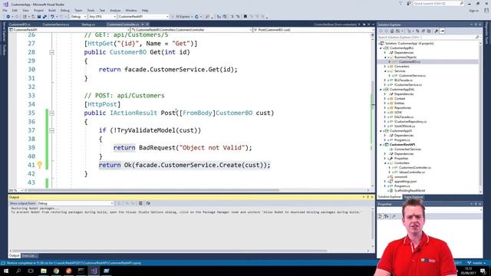
Task: Click the Save toolbar icon
Action: click(x=39, y=17)
